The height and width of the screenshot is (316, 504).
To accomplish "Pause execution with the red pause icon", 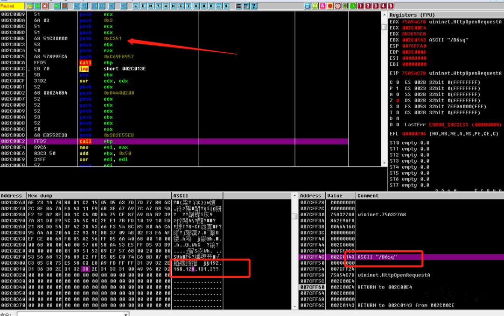I will [x=64, y=6].
